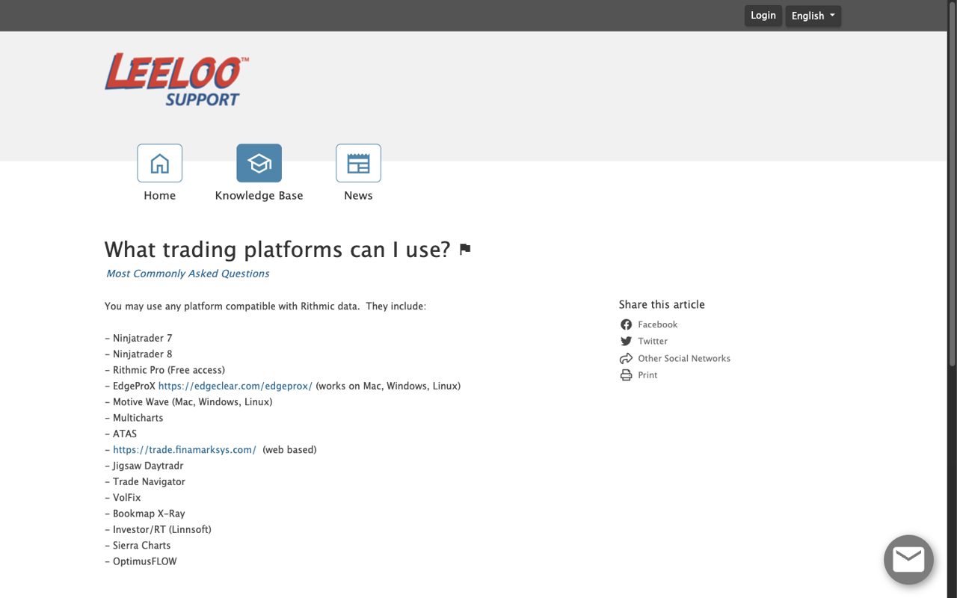This screenshot has height=598, width=957.
Task: Click the Login button
Action: point(763,16)
